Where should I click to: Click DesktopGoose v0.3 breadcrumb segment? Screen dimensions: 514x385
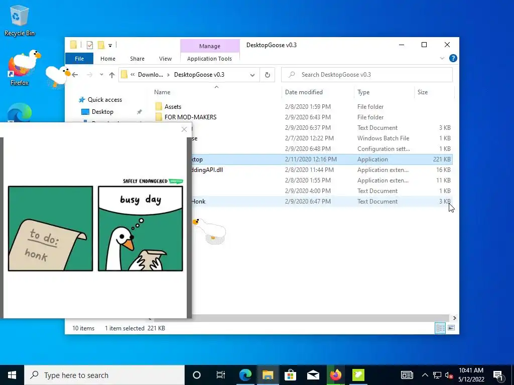pyautogui.click(x=199, y=75)
